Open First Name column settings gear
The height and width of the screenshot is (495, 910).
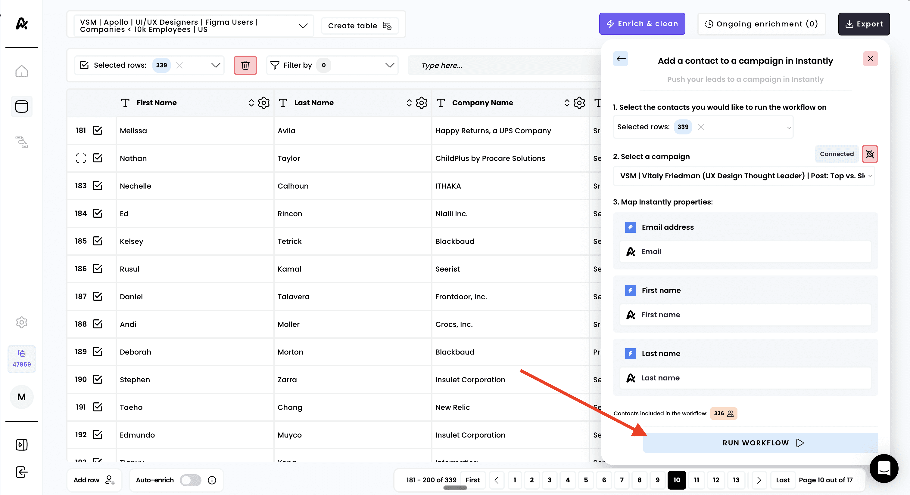click(263, 103)
